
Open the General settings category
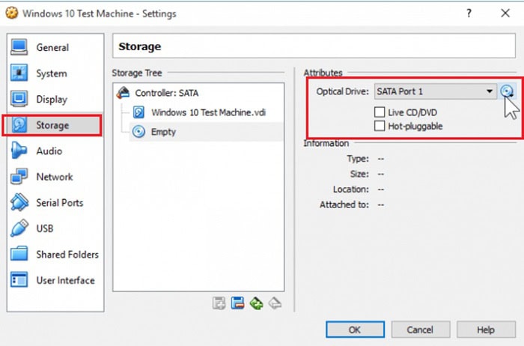(x=52, y=48)
